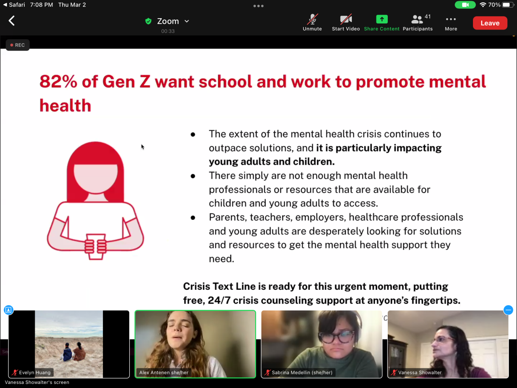Tap the meeting timer 00:33
517x388 pixels.
(168, 31)
